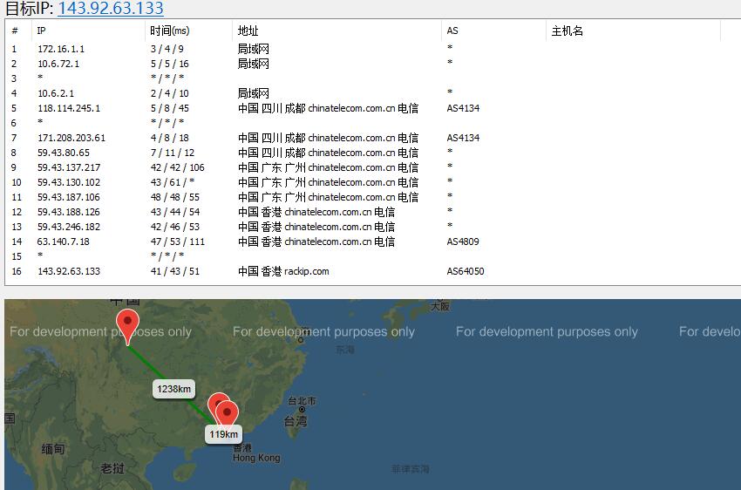The width and height of the screenshot is (741, 490).
Task: Click latency value 48 / 48 / 55
Action: [175, 197]
